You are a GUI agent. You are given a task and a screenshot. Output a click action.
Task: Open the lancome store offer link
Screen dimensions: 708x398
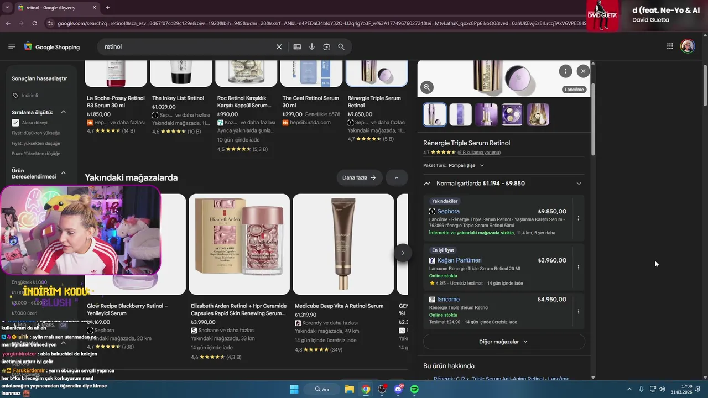tap(448, 300)
